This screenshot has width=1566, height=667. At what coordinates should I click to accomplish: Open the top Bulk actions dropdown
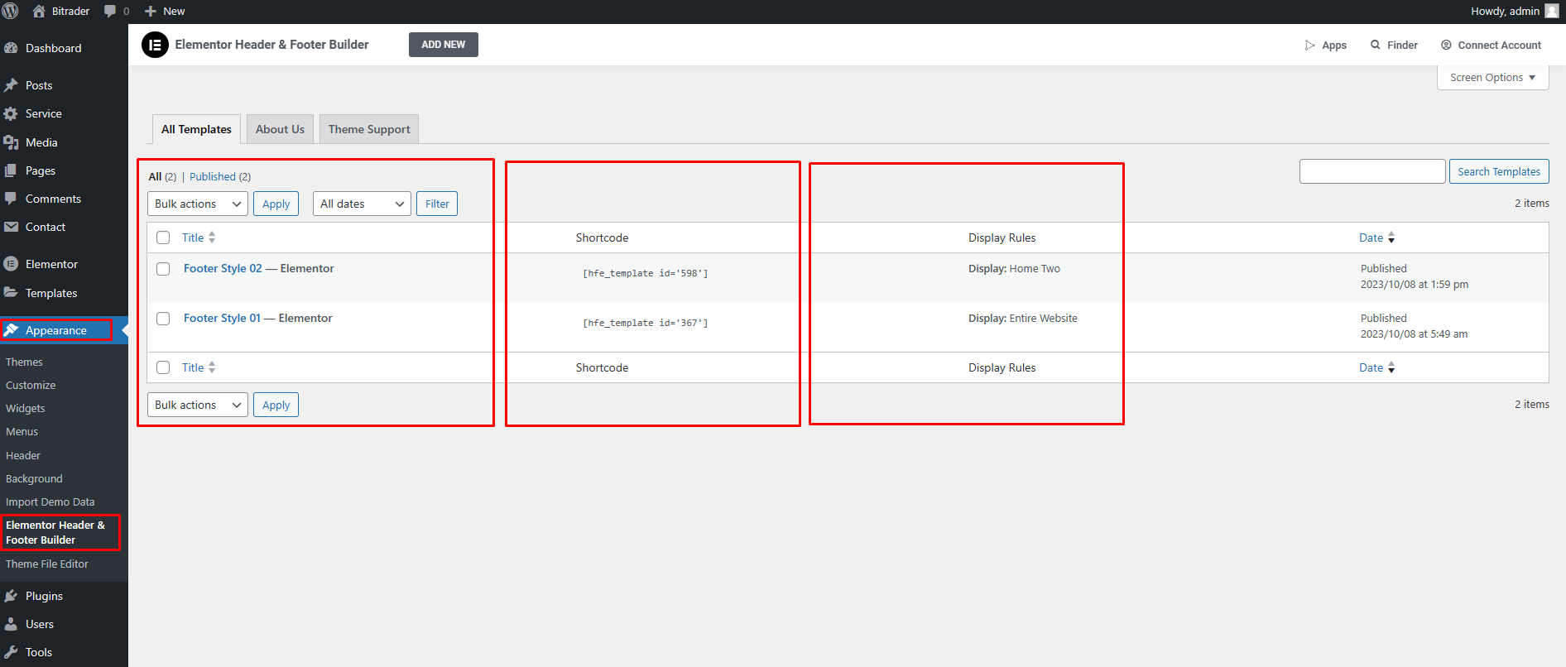tap(197, 204)
